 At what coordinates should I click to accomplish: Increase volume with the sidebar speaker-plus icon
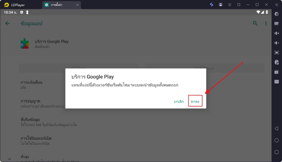coord(276,33)
